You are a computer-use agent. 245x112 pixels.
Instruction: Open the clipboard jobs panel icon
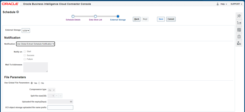pos(239,36)
